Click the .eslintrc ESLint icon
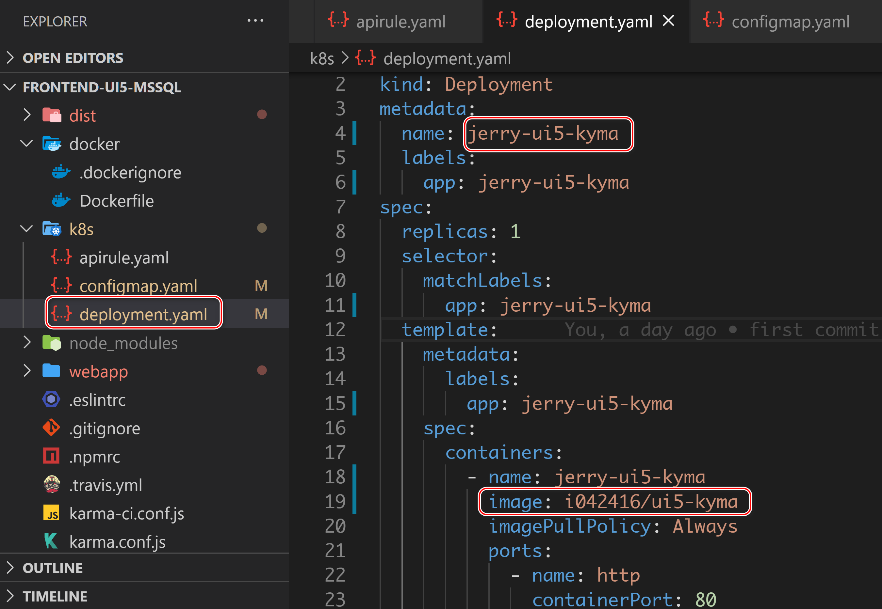 coord(51,399)
